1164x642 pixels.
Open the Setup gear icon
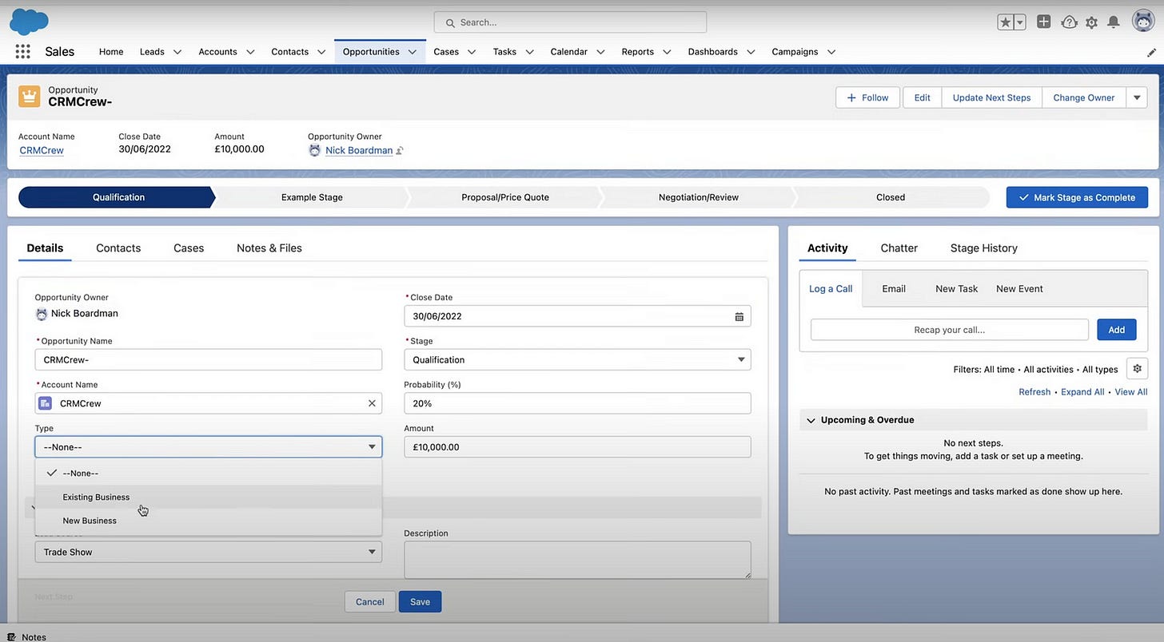pos(1091,22)
